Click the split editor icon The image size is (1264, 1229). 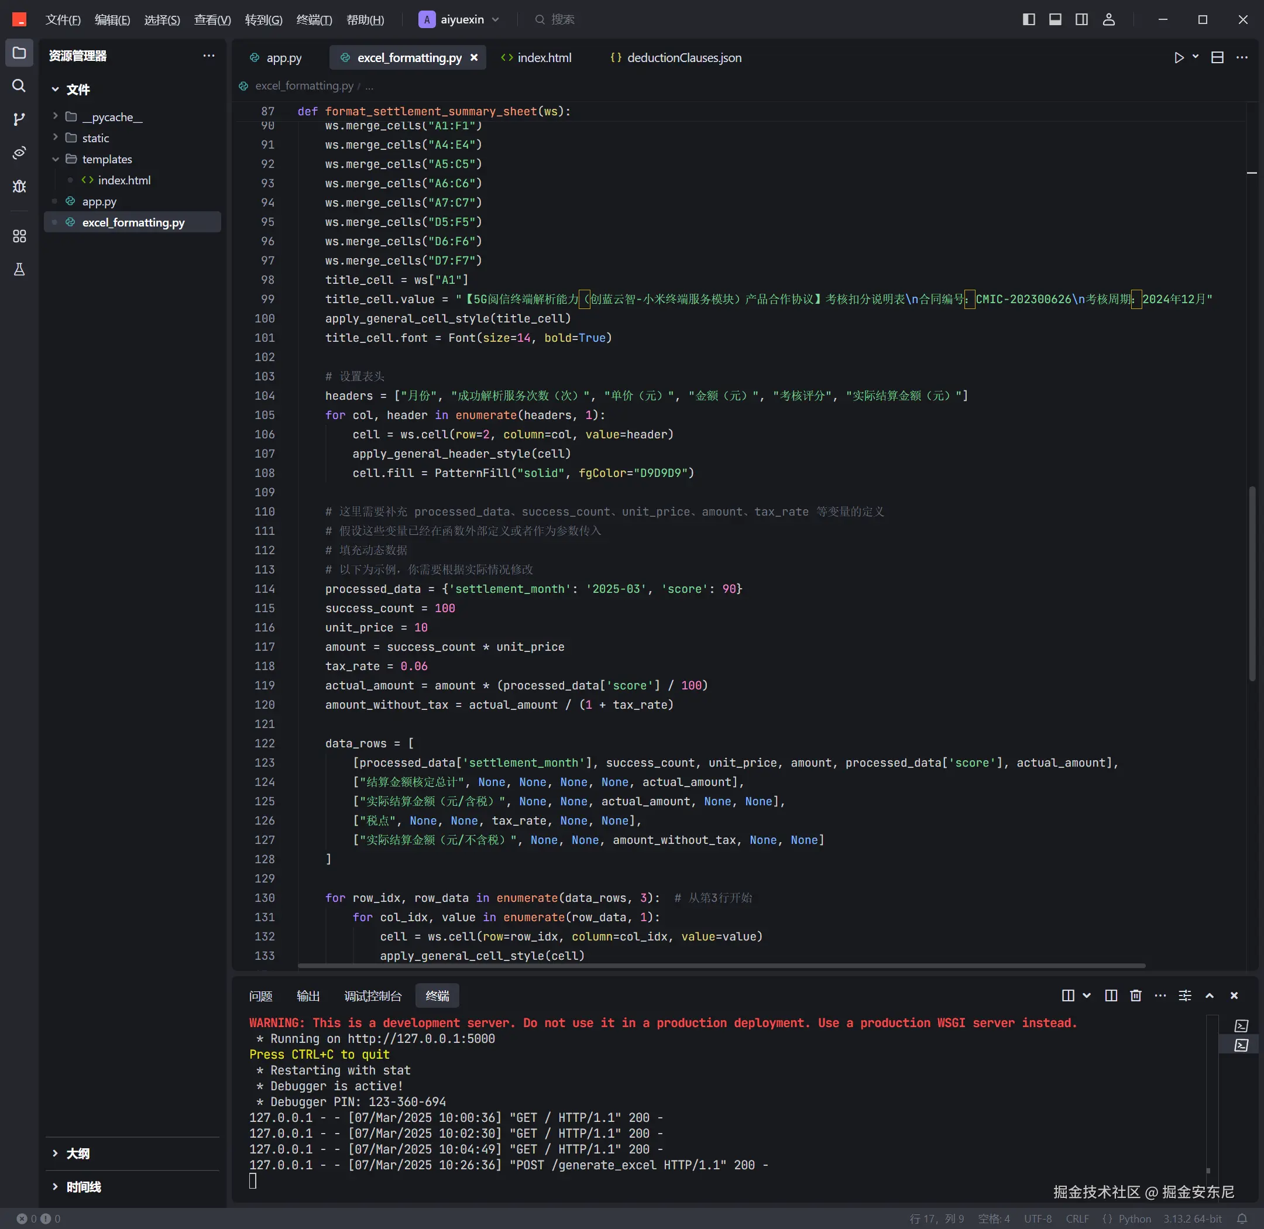1217,58
